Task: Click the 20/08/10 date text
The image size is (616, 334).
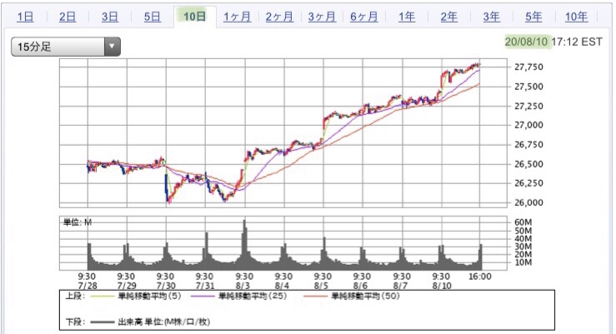Action: [x=526, y=42]
